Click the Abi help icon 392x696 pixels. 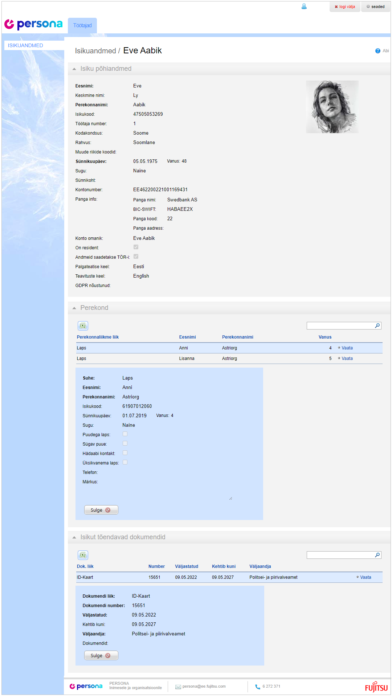coord(377,51)
